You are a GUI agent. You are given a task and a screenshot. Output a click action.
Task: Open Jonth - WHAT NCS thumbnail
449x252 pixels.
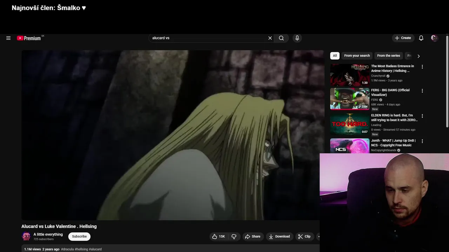click(x=349, y=146)
